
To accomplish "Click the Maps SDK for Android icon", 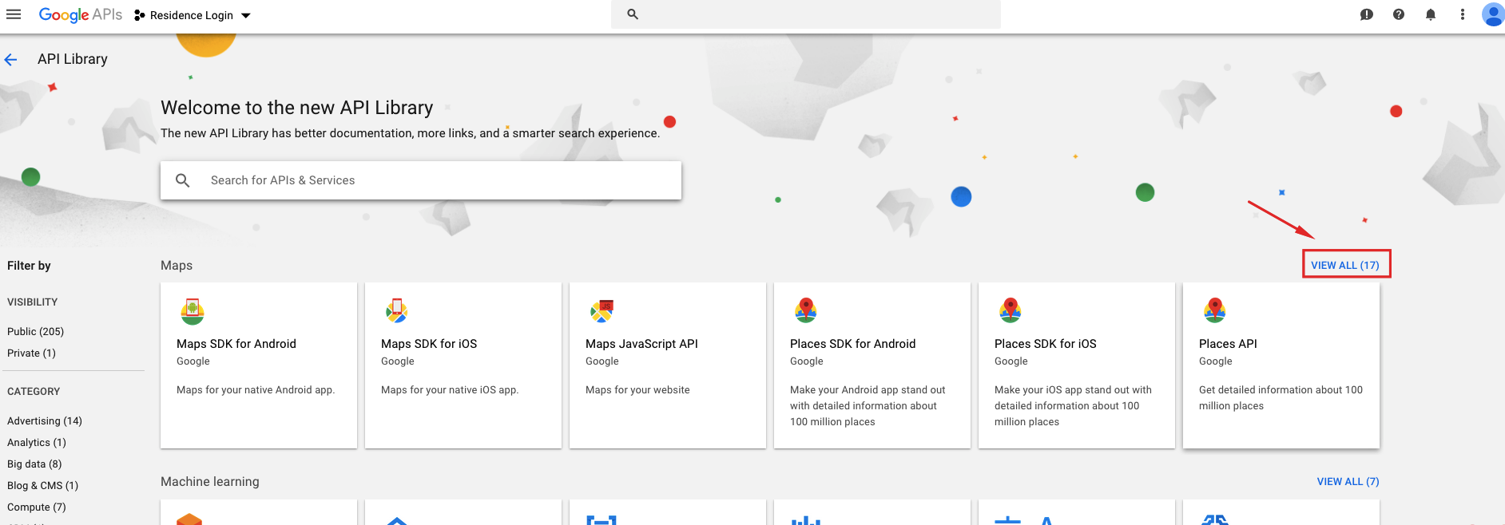I will [193, 311].
